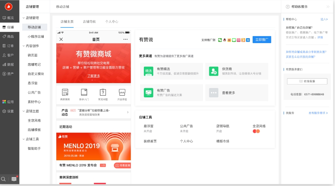This screenshot has width=335, height=186.
Task: Collapse help panel with double-arrow icon
Action: 328,7
